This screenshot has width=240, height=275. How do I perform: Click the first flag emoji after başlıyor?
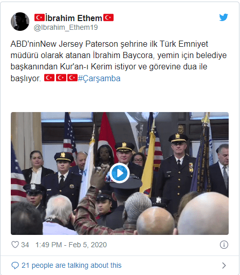click(x=49, y=78)
